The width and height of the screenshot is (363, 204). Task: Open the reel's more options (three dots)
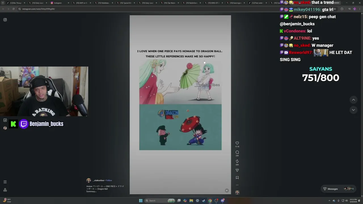click(237, 185)
